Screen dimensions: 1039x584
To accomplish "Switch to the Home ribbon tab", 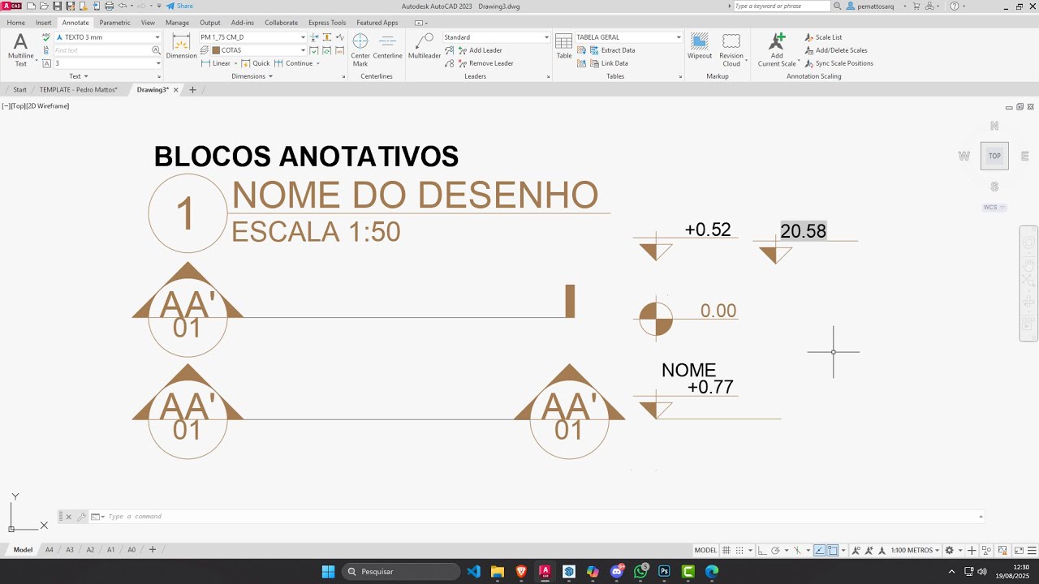I will [x=15, y=23].
